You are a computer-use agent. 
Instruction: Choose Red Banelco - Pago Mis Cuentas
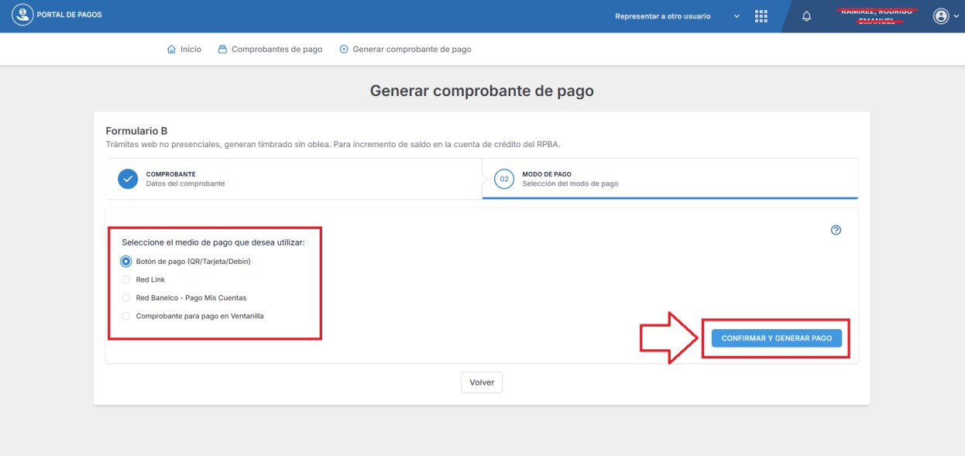click(126, 298)
